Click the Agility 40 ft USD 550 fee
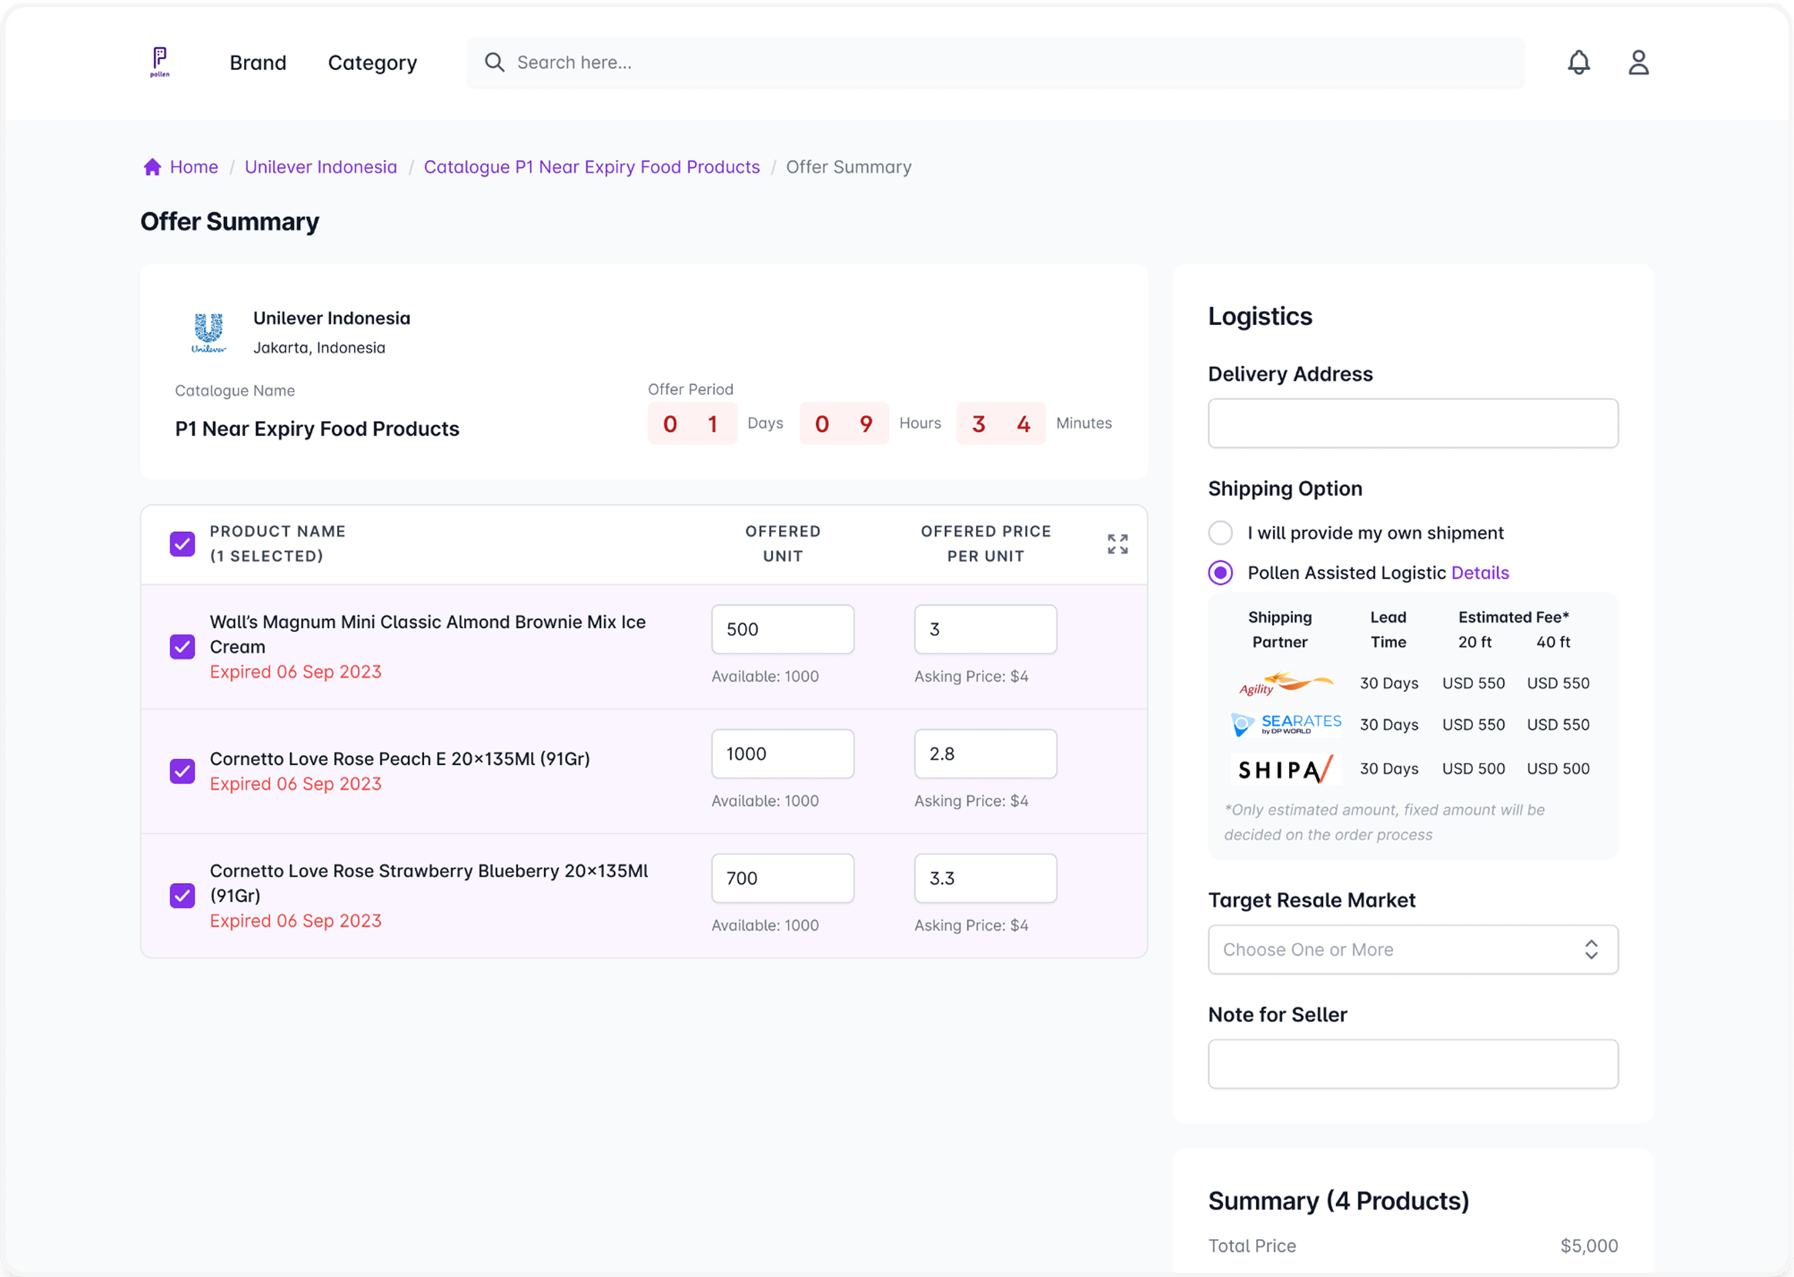1794x1277 pixels. tap(1558, 684)
